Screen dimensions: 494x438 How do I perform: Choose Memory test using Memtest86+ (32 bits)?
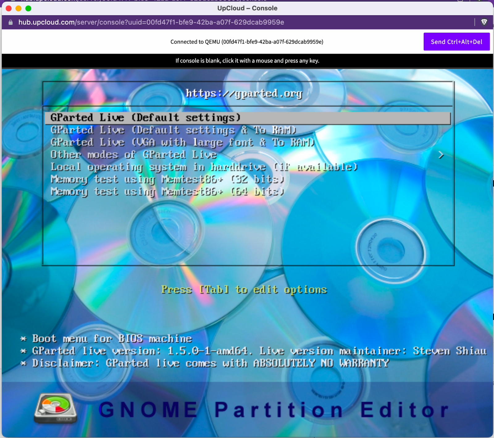[x=167, y=179]
